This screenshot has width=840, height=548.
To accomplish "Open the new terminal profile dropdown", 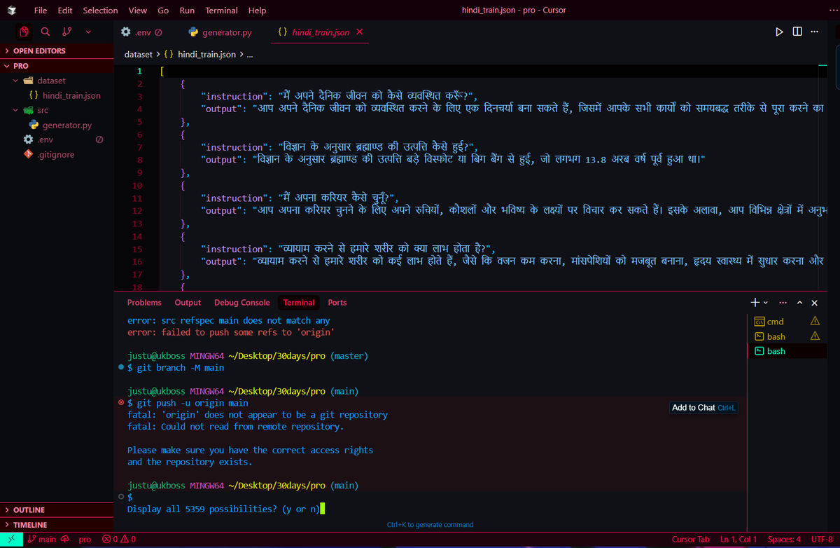I will [x=765, y=303].
